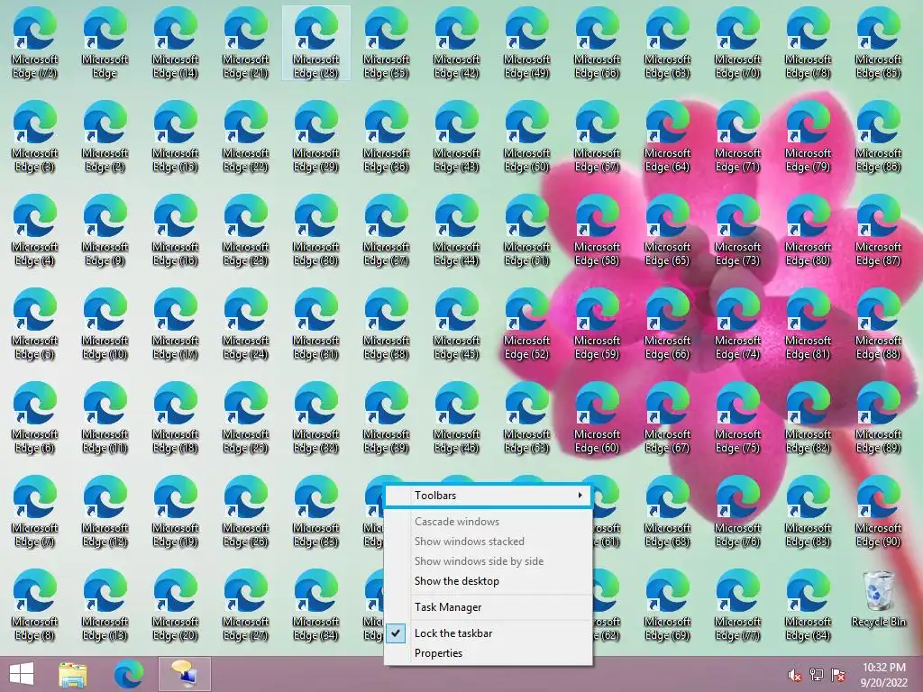The image size is (923, 692).
Task: Open Action Center flag icon
Action: (x=837, y=675)
